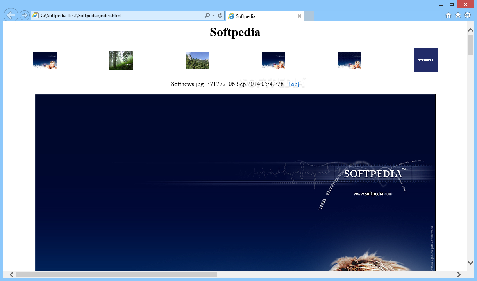Click the page icon in the address bar
Screen dimensions: 477x281
(x=36, y=16)
